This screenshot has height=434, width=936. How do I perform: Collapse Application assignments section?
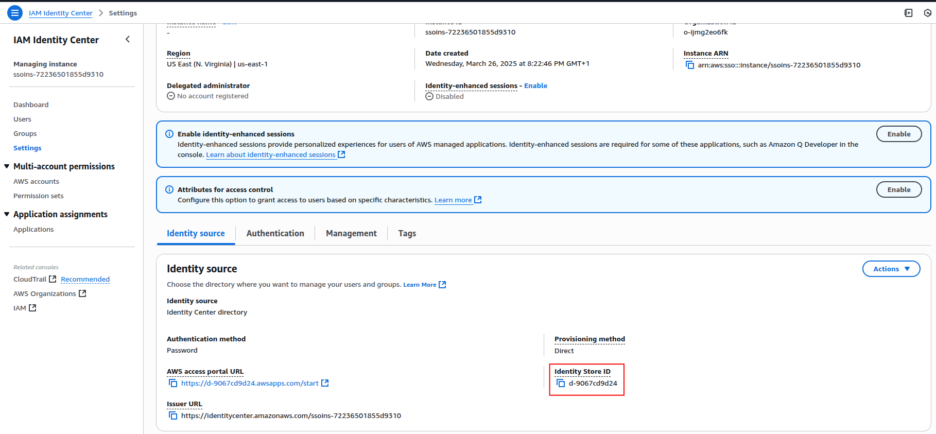pyautogui.click(x=7, y=214)
